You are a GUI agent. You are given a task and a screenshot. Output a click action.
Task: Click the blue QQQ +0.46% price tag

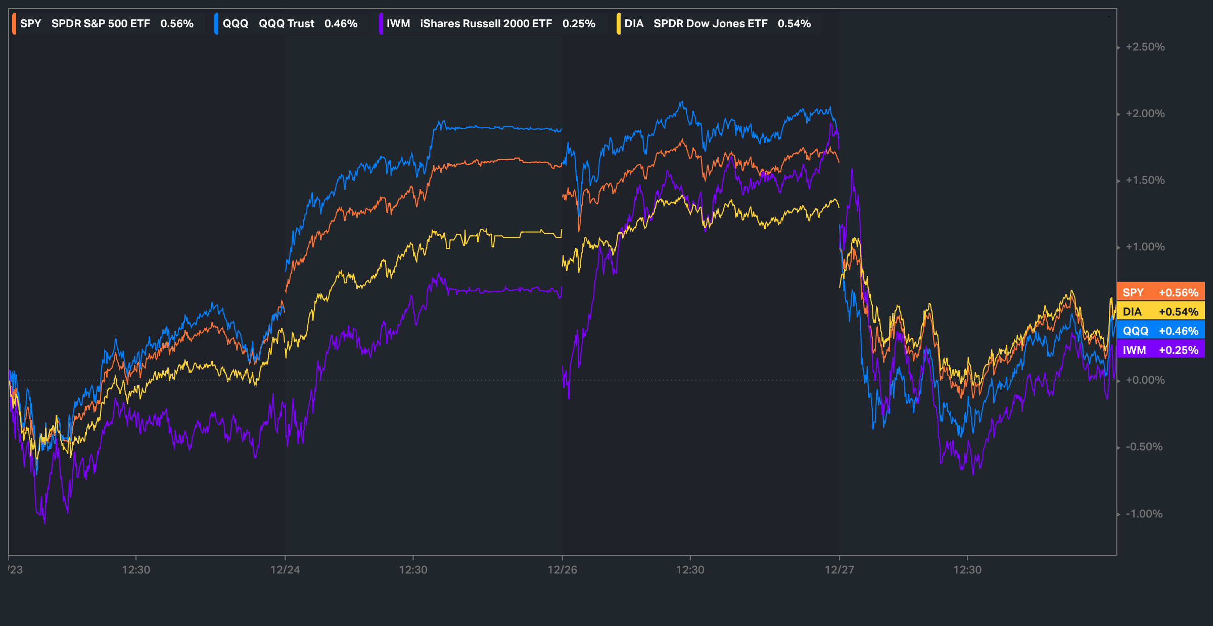pos(1160,331)
